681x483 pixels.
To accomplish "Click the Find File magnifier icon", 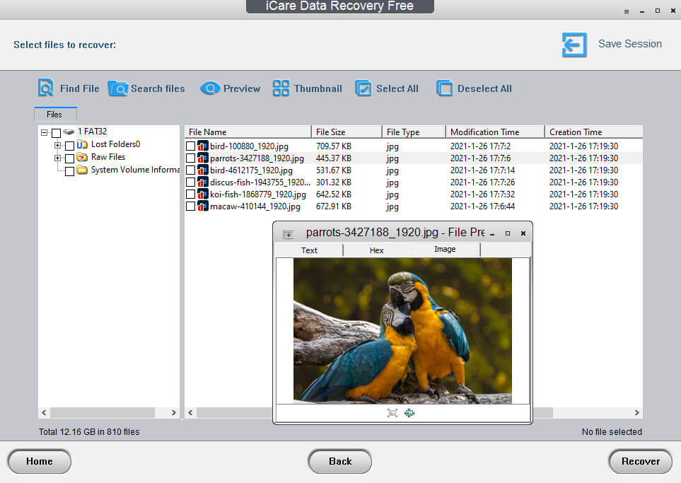I will click(x=46, y=88).
